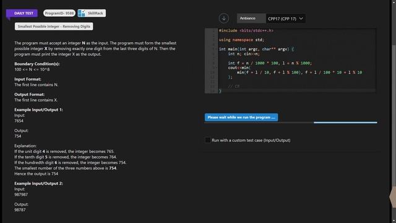Click the 'int n; cin>>n;' code line
Screen dimensions: 396x223
pos(244,54)
